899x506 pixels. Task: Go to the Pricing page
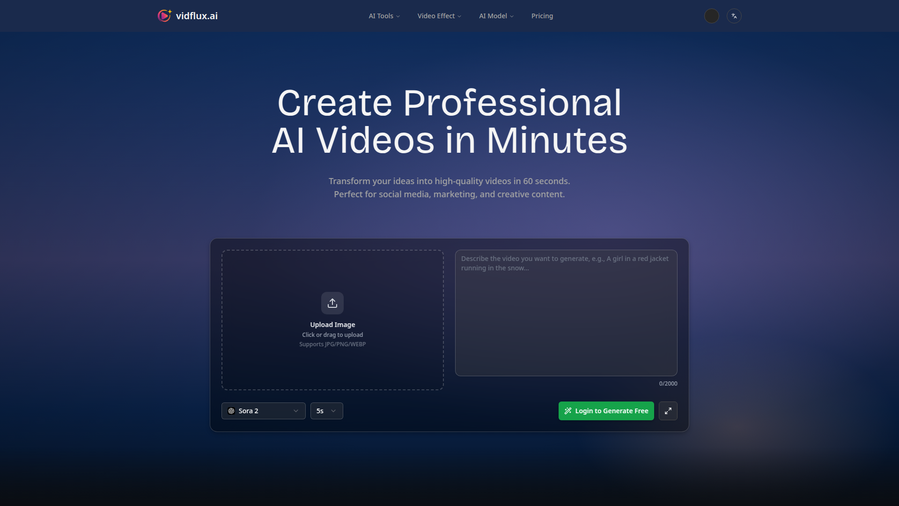542,16
